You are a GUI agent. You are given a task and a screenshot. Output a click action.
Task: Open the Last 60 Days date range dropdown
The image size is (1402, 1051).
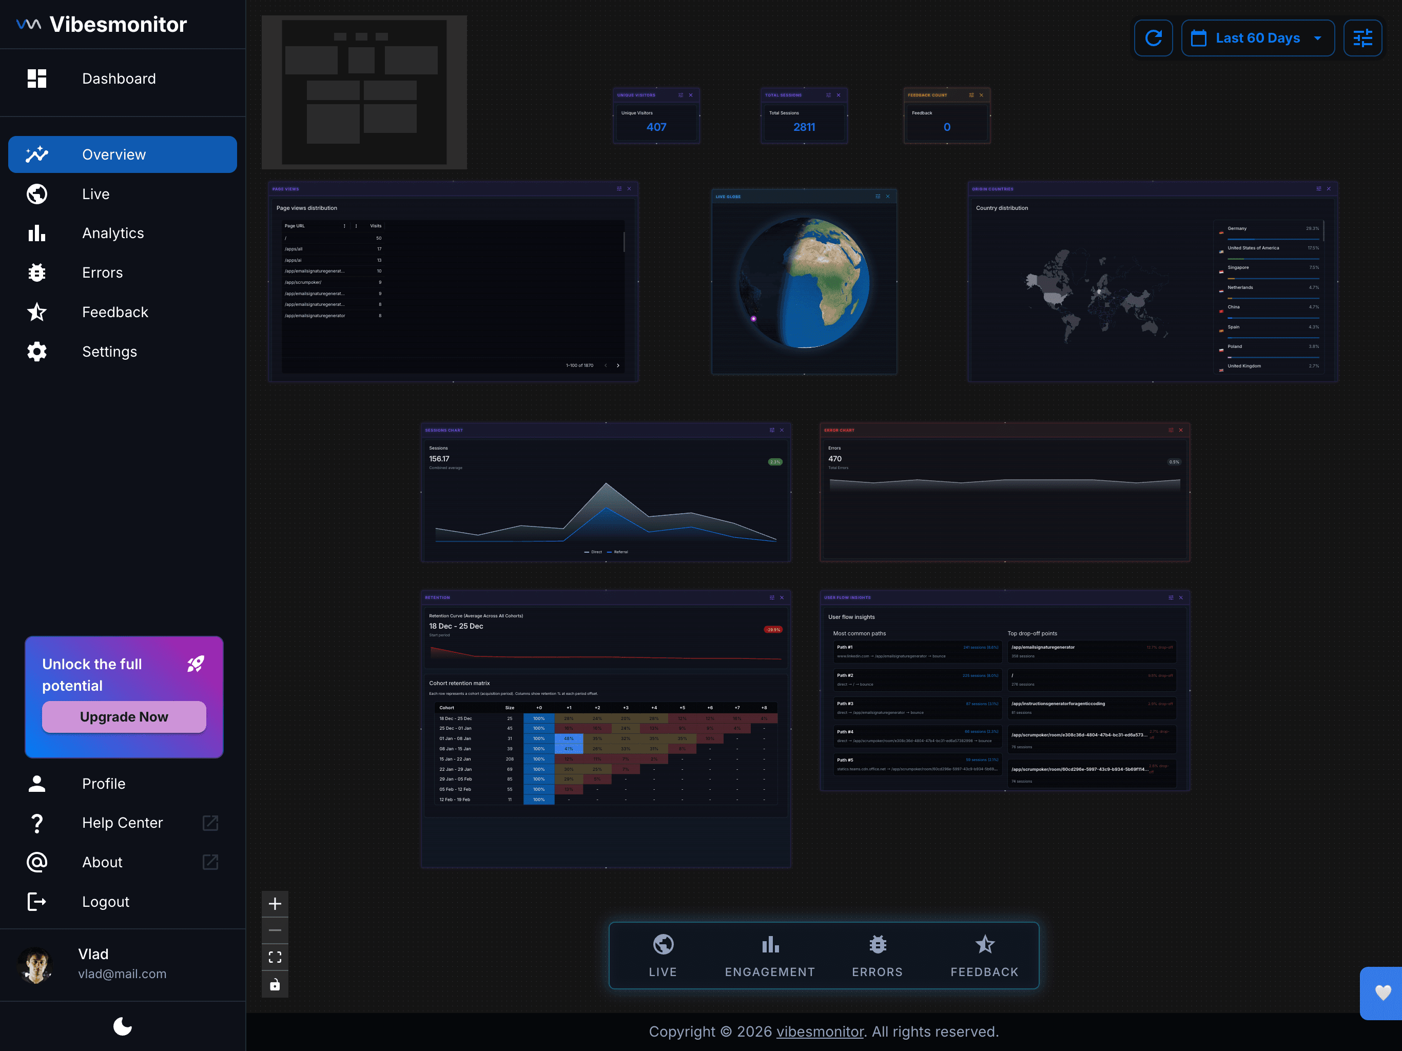[x=1257, y=37]
